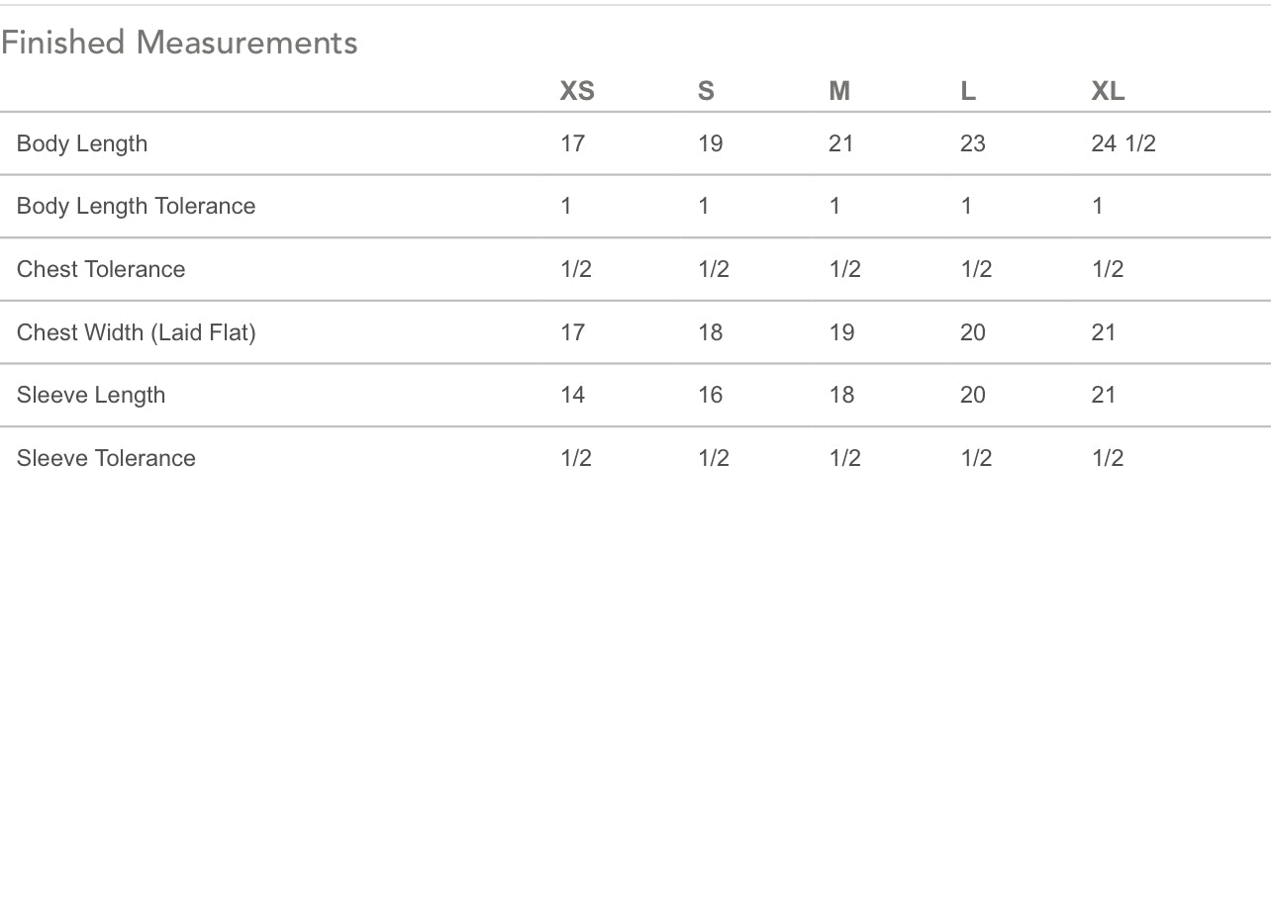Viewport: 1271px width, 922px height.
Task: Select the Chest Tolerance row label
Action: (x=101, y=269)
